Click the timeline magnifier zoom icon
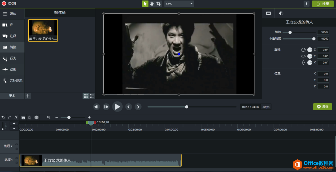Screen dimensions: 336x172 (49, 117)
